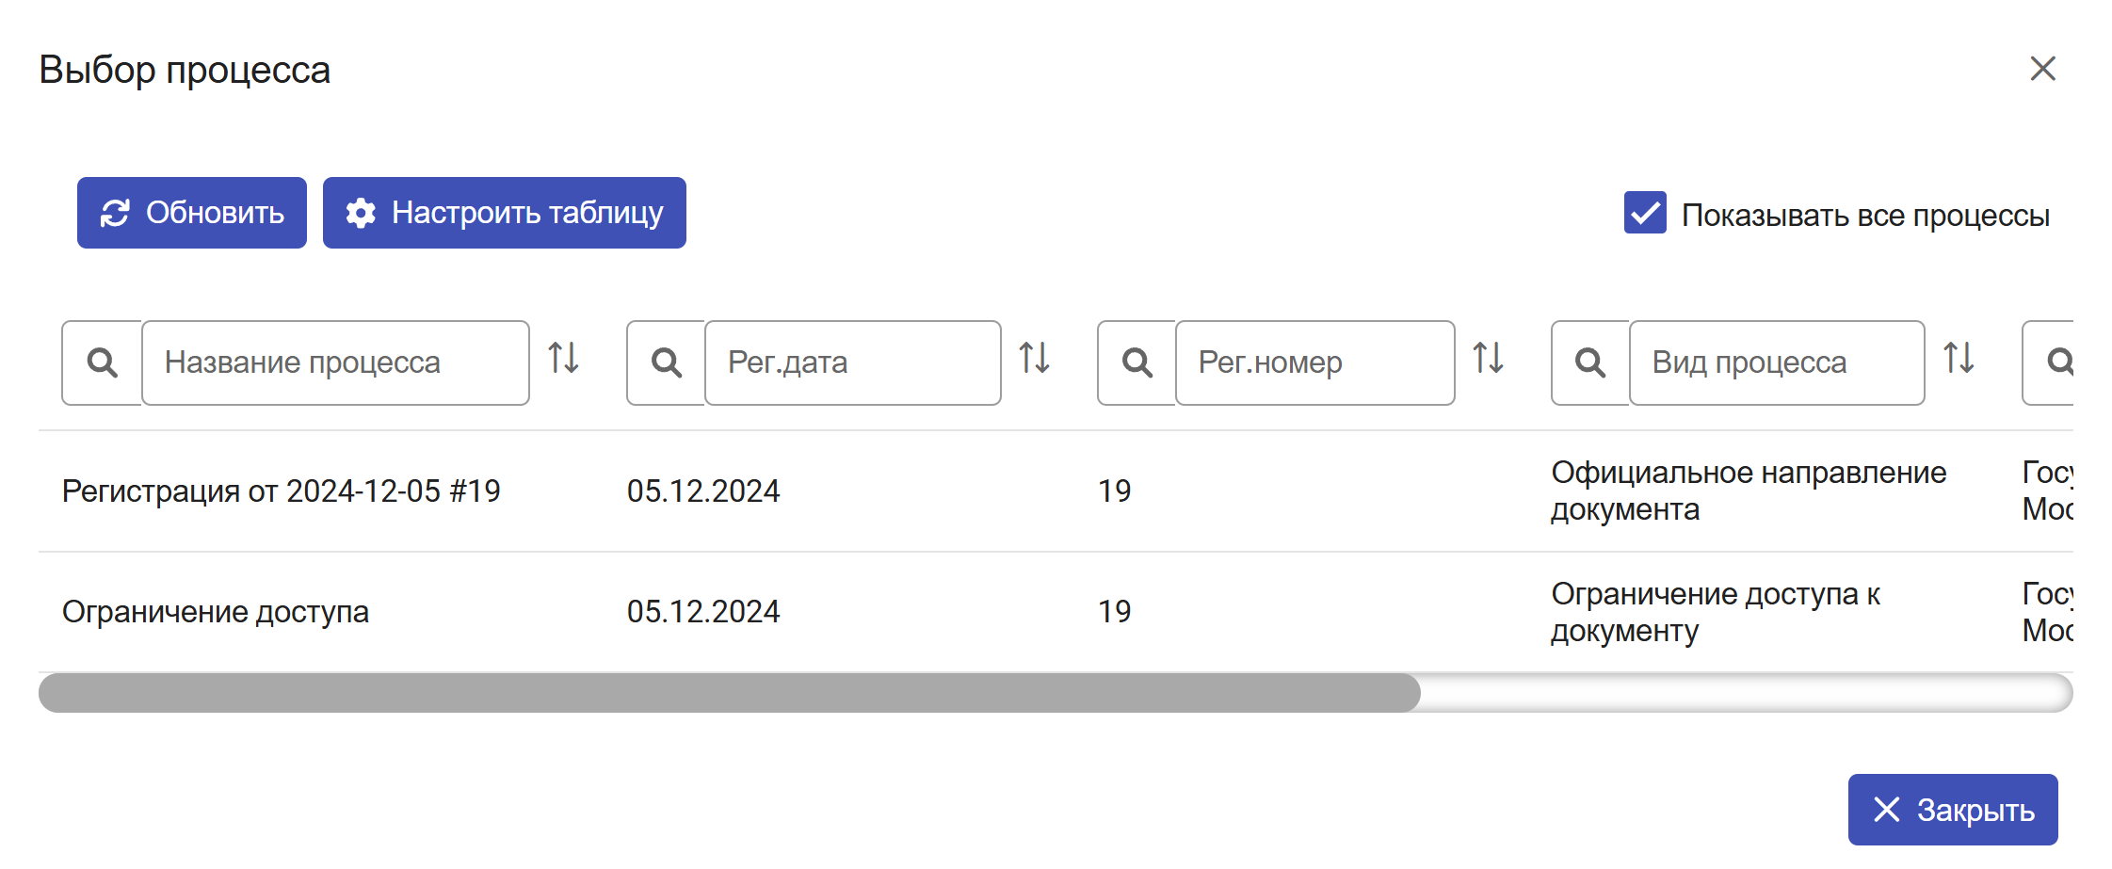Sort by Название процесса column arrows
The height and width of the screenshot is (869, 2112).
(x=563, y=359)
